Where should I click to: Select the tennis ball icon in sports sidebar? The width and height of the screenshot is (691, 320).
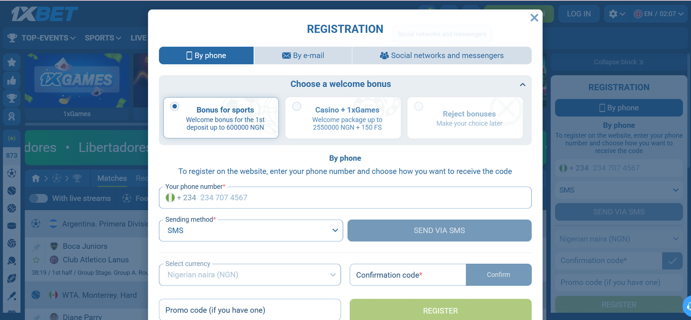click(x=12, y=190)
